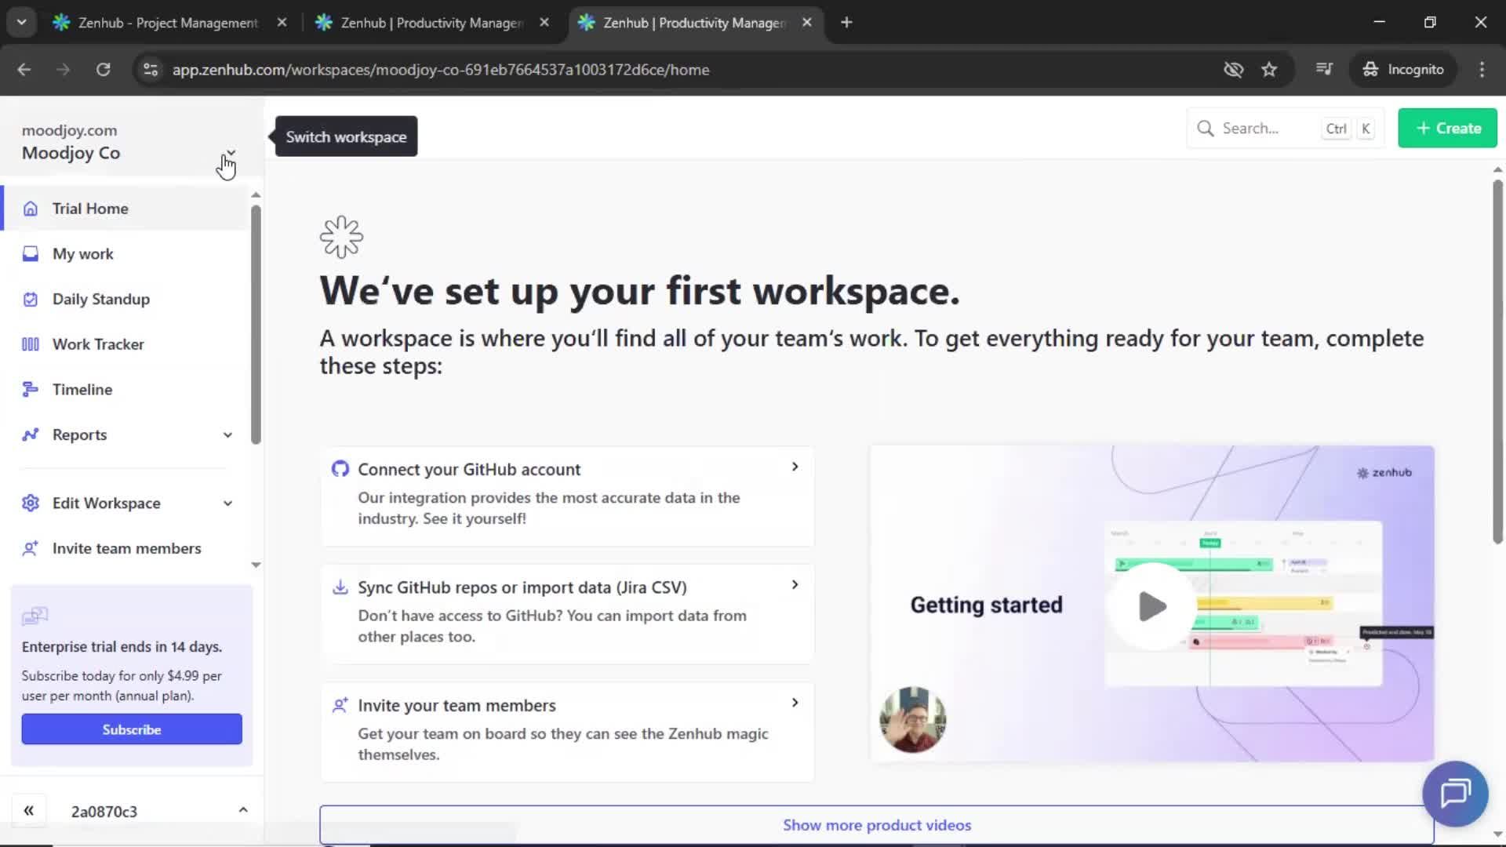Open the search bar with the magnifier icon

pyautogui.click(x=1206, y=128)
